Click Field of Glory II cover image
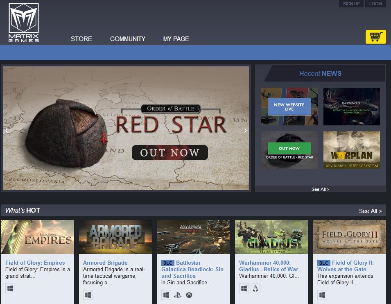Screen dimensions: 391x304 click(350, 237)
